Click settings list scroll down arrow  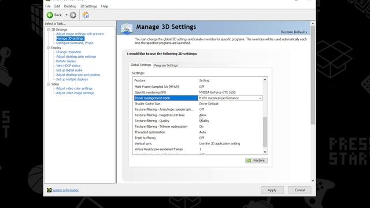pyautogui.click(x=265, y=152)
